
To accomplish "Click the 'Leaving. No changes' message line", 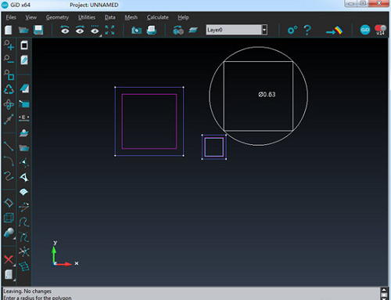I will tap(27, 291).
